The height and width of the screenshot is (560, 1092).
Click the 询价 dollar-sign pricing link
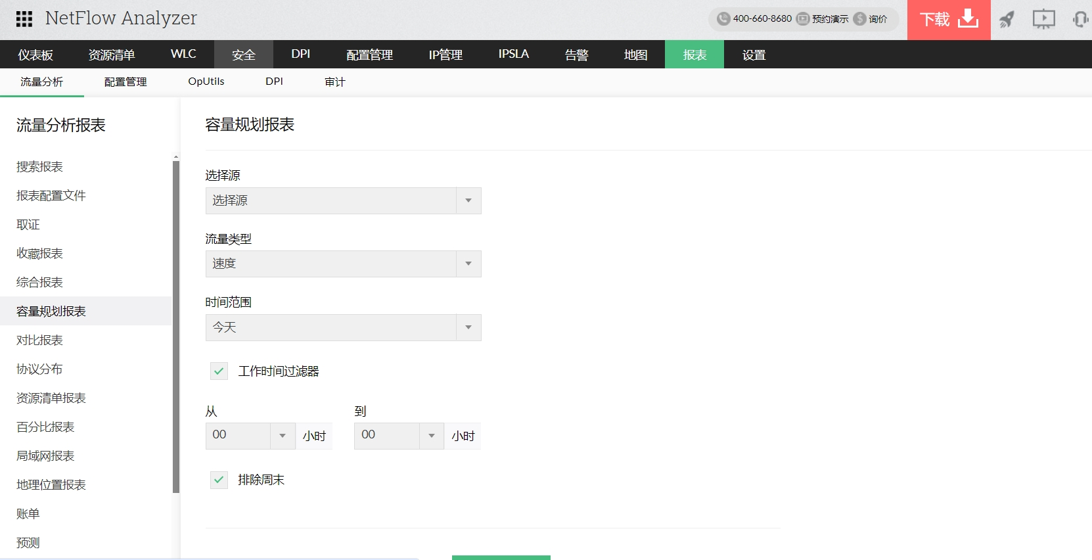coord(871,19)
